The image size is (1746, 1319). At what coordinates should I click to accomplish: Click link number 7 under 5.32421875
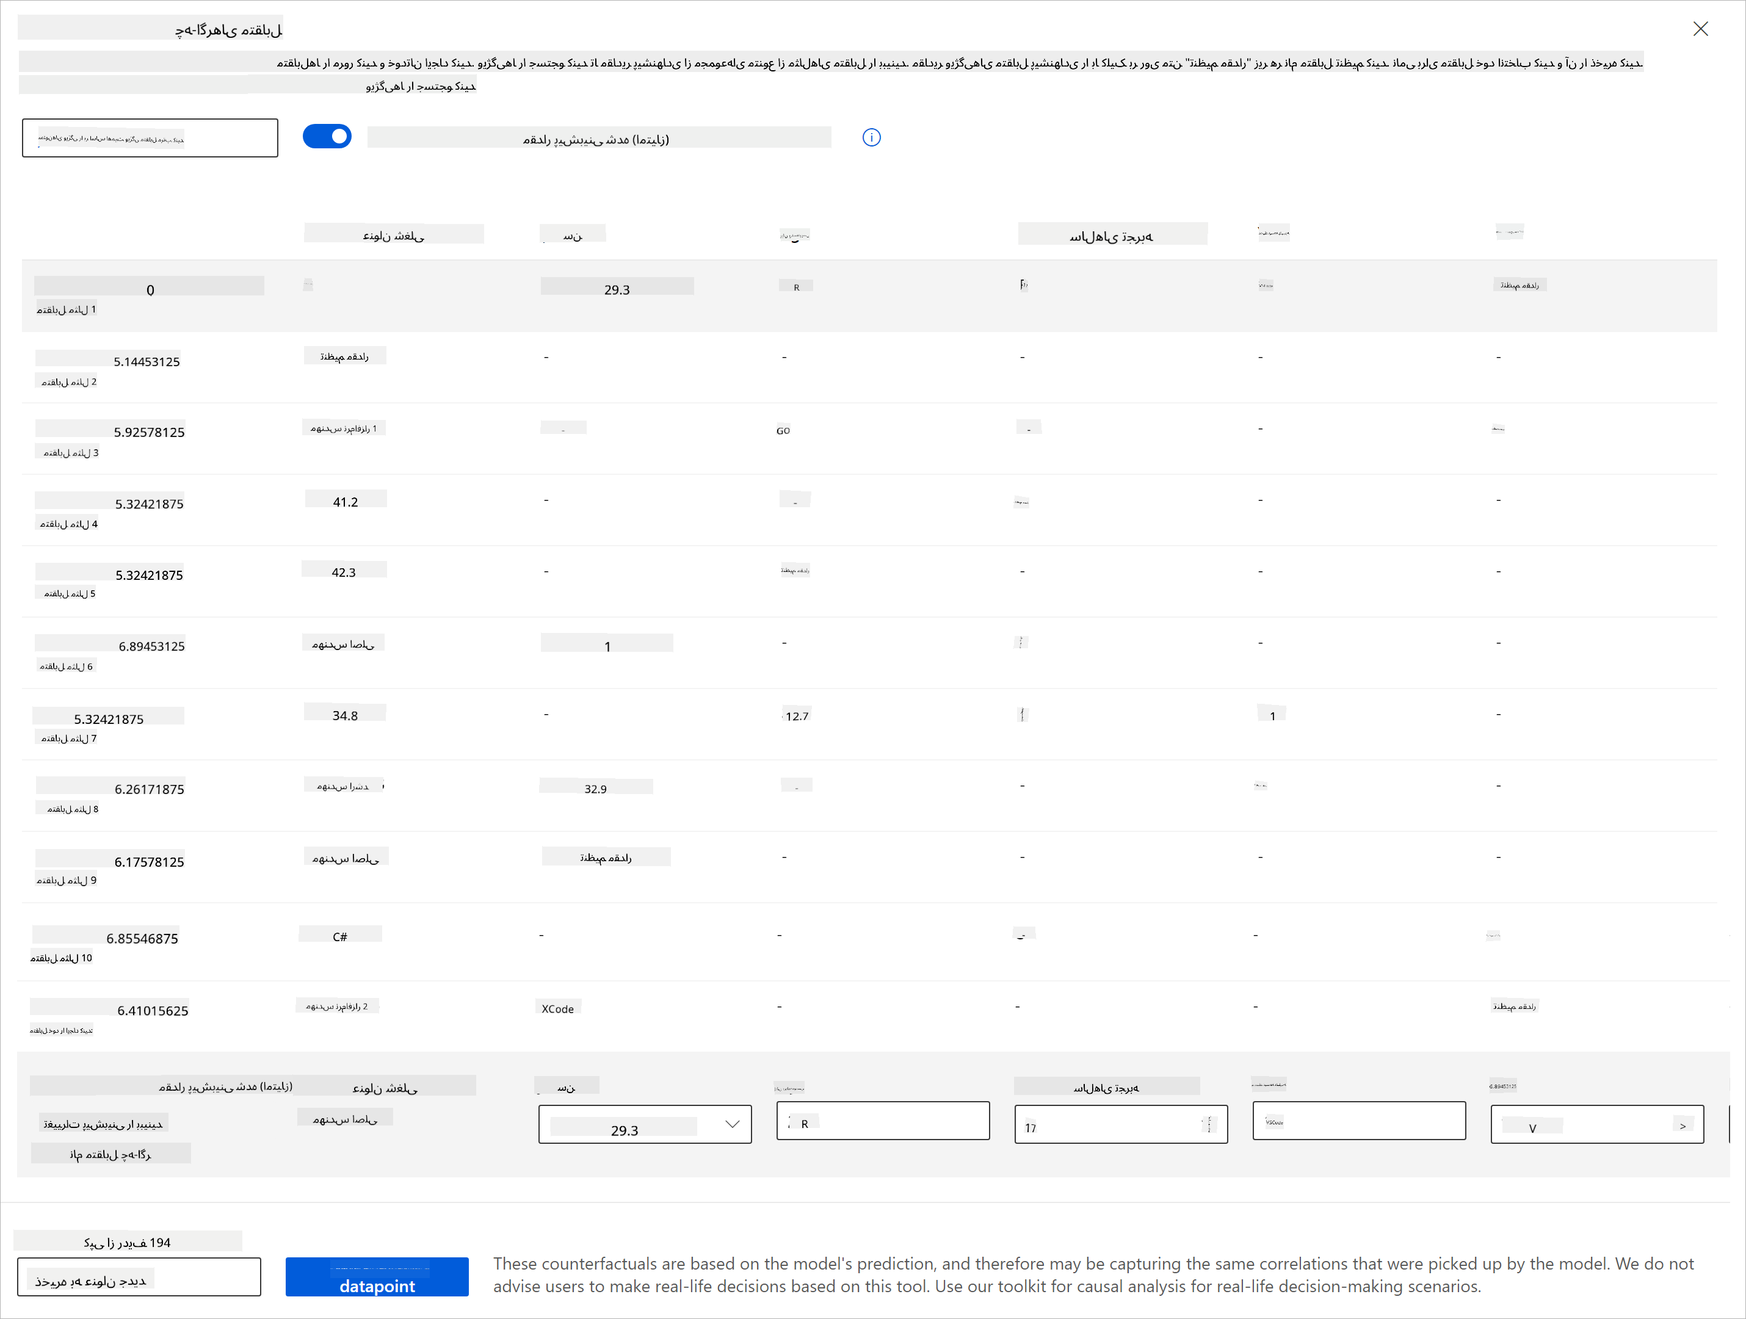click(68, 739)
